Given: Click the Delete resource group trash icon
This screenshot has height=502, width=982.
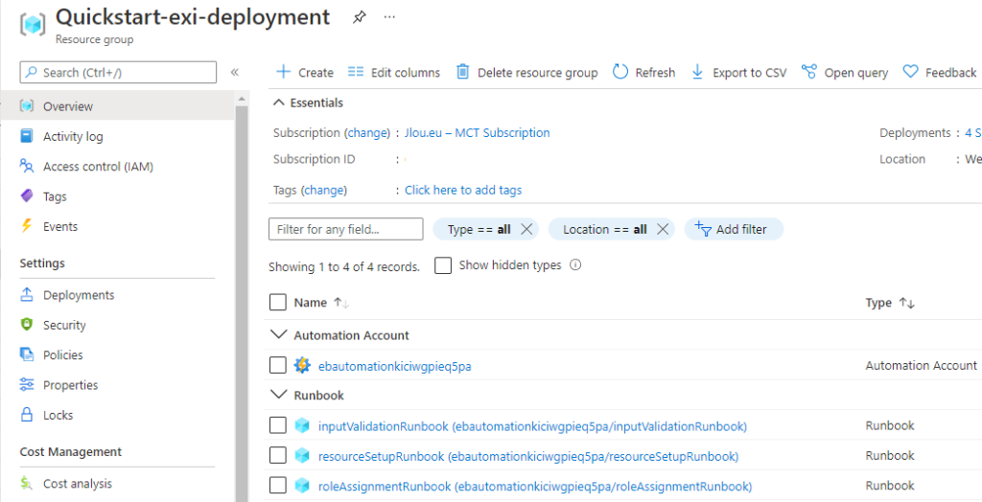Looking at the screenshot, I should [463, 72].
